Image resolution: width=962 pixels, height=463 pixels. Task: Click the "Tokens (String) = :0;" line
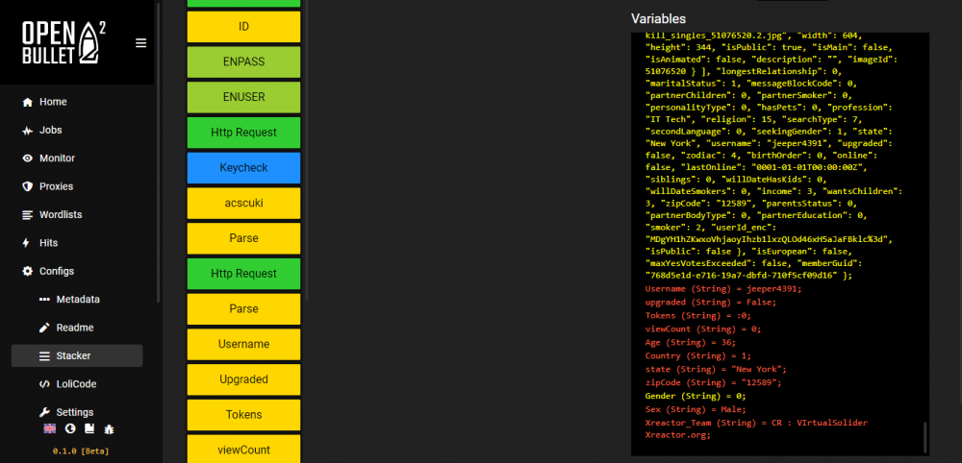[698, 315]
